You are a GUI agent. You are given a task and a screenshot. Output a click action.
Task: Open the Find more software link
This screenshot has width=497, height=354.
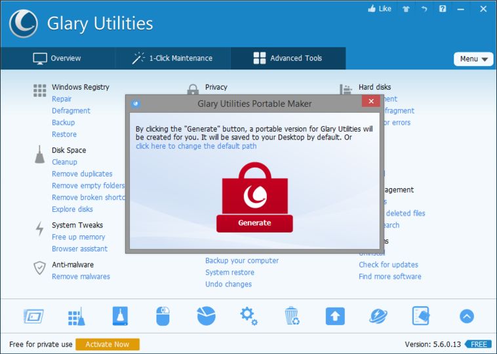point(390,277)
